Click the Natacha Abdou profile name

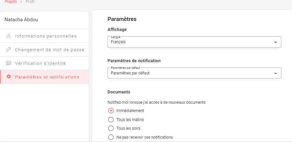tap(21, 20)
